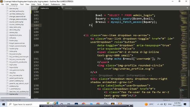The width and height of the screenshot is (190, 107).
Task: Close the topbar.php tab
Action: (59, 8)
